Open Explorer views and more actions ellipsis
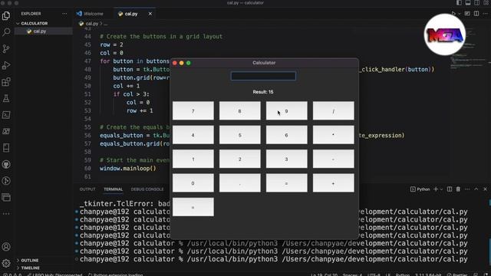491x276 pixels. point(64,14)
